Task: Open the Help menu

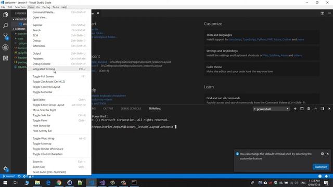Action: (x=64, y=7)
